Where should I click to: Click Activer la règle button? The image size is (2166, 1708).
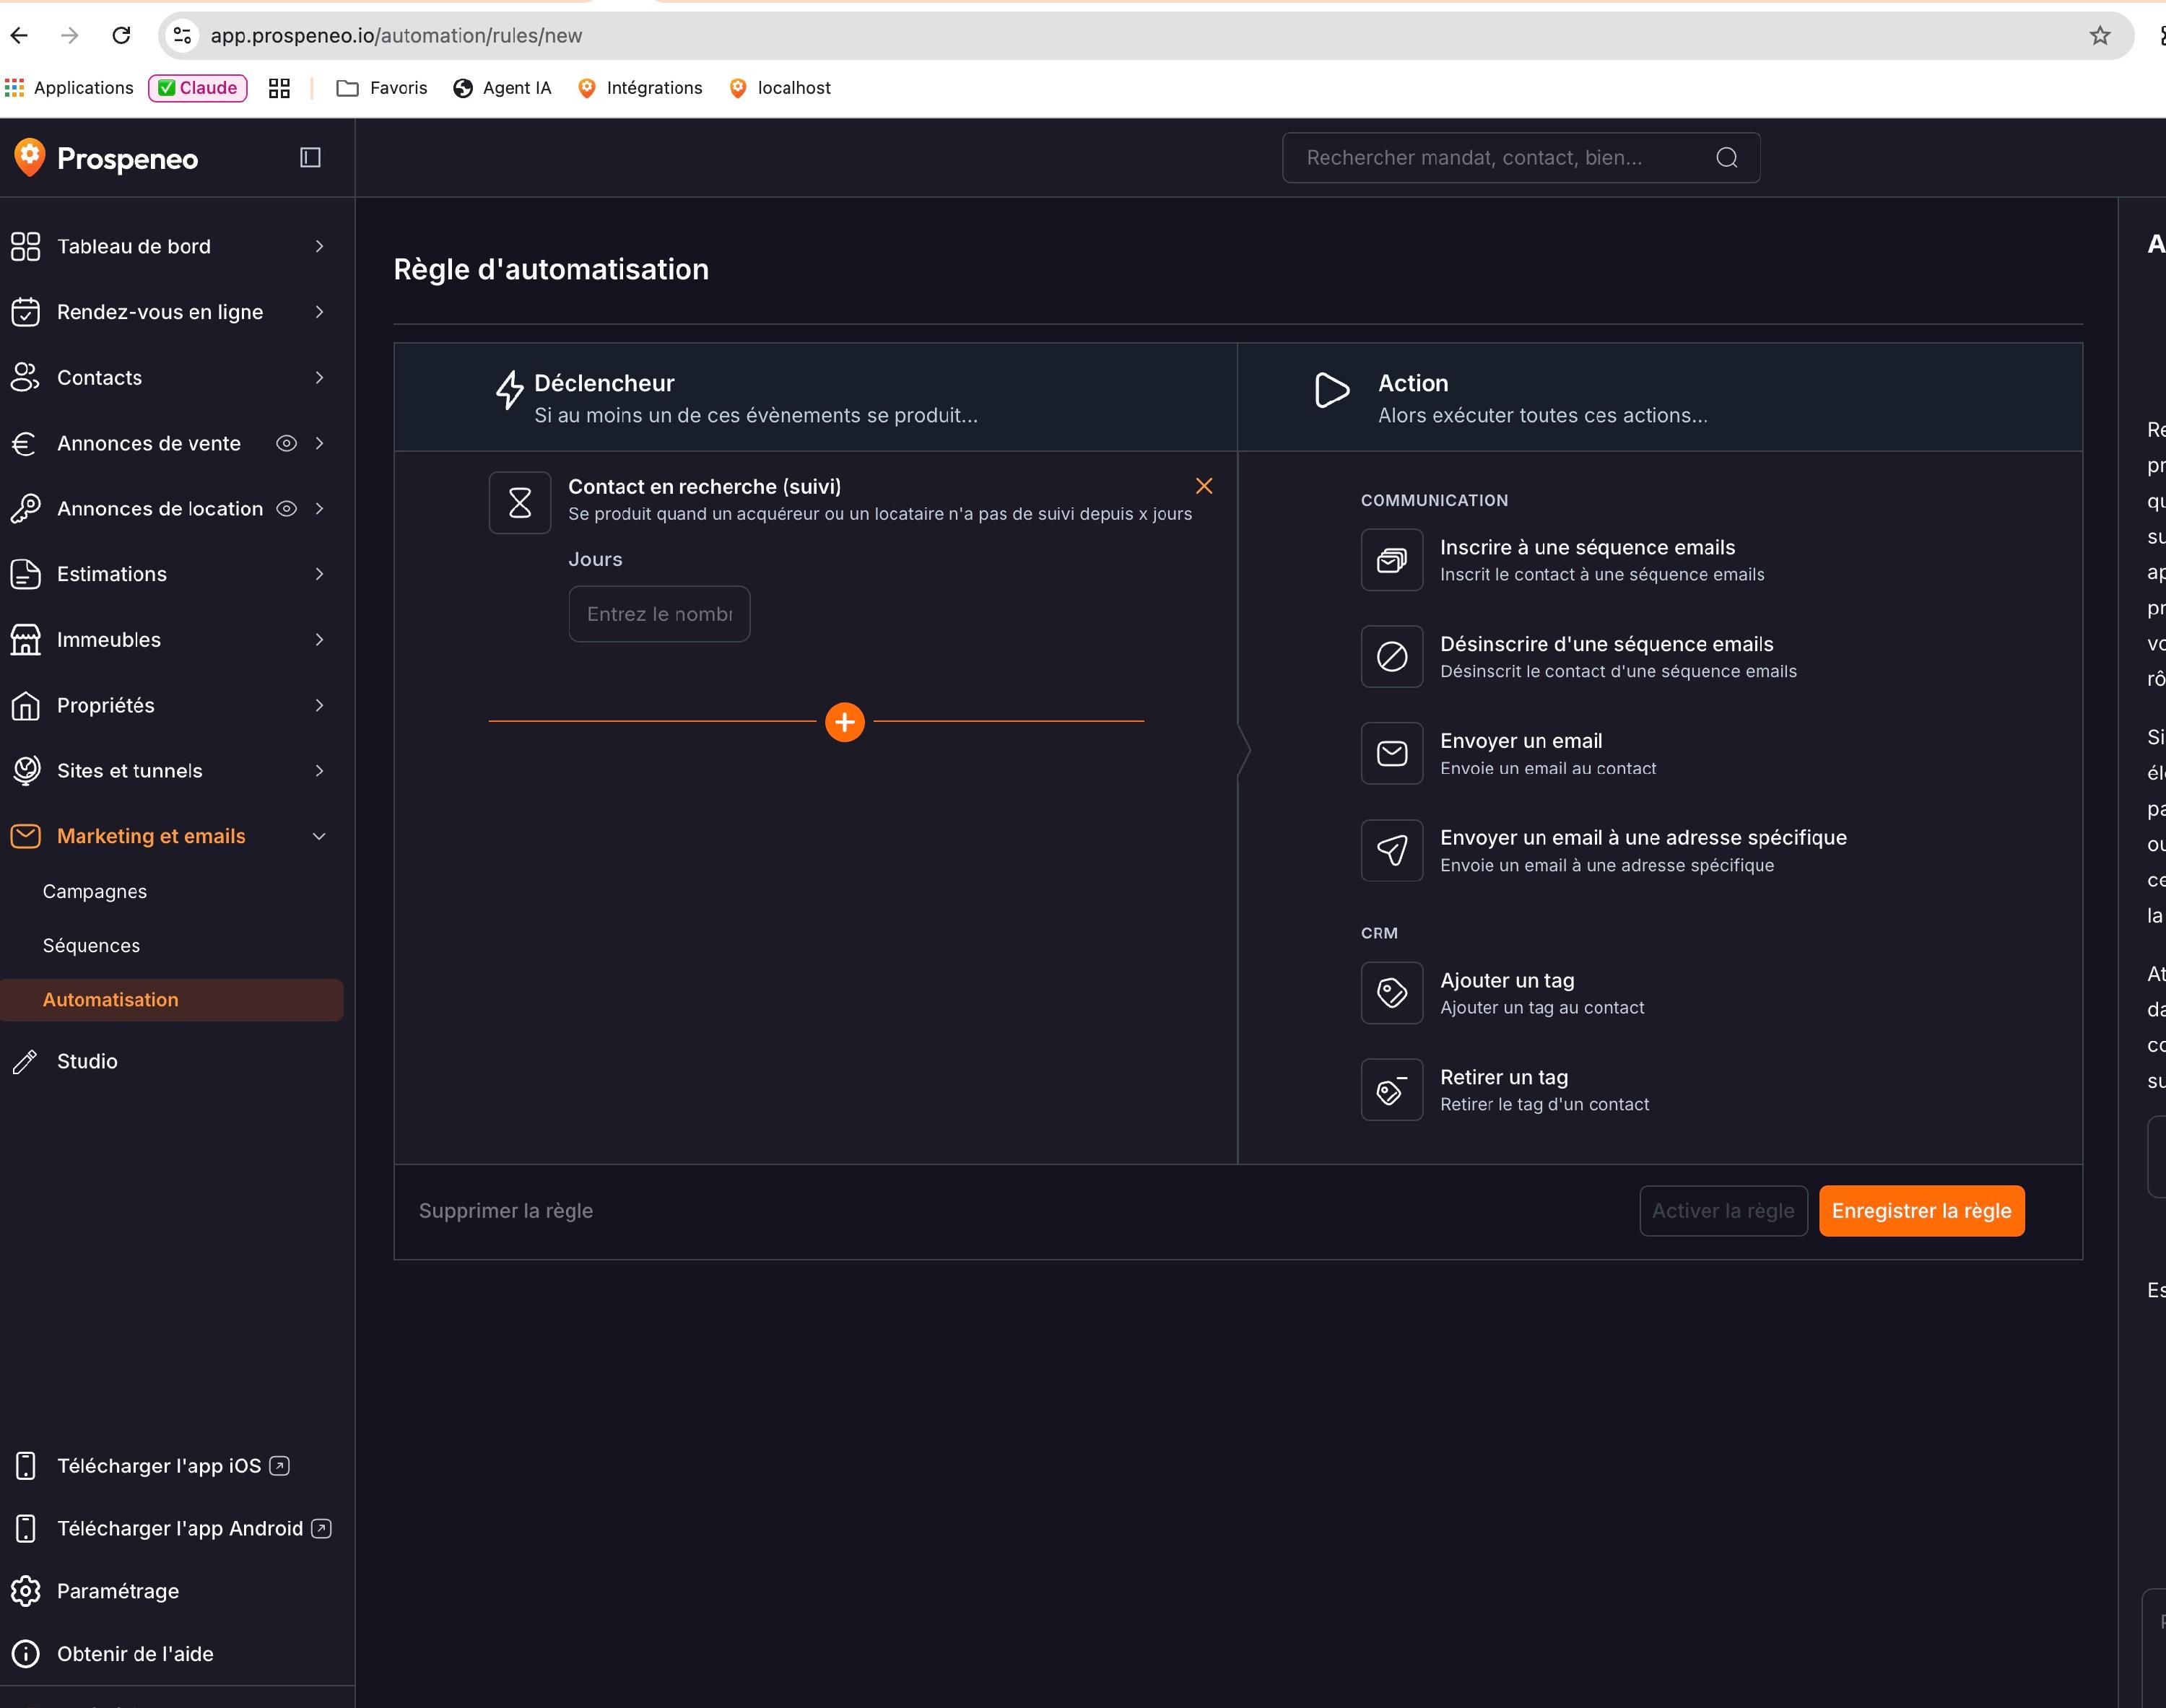tap(1723, 1210)
